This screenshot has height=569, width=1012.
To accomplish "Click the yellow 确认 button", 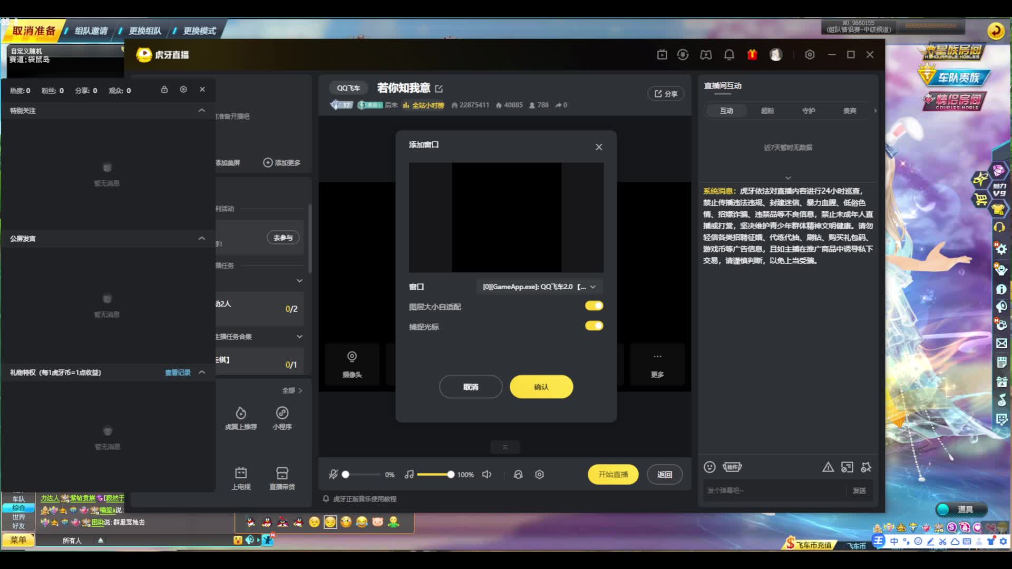I will coord(541,387).
